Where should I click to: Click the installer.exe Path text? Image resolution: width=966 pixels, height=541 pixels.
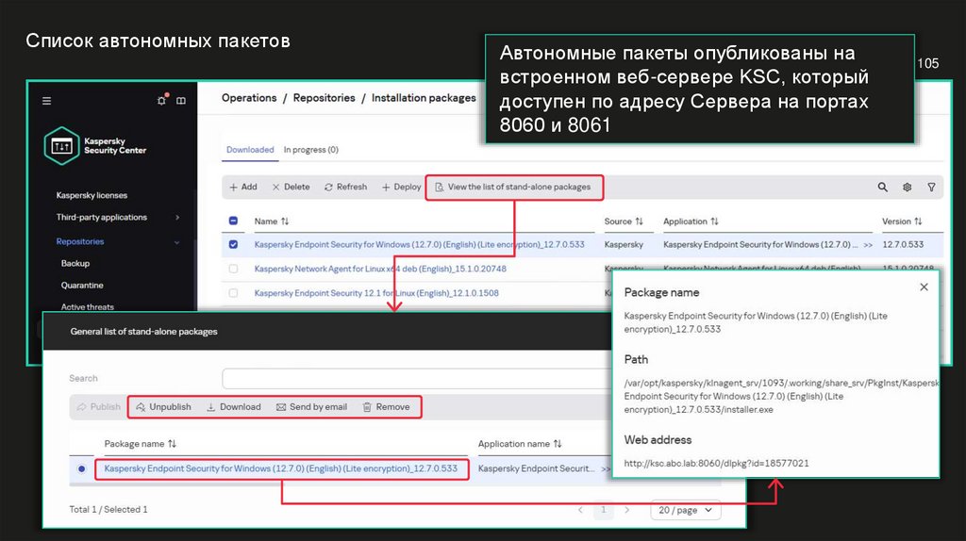click(780, 397)
